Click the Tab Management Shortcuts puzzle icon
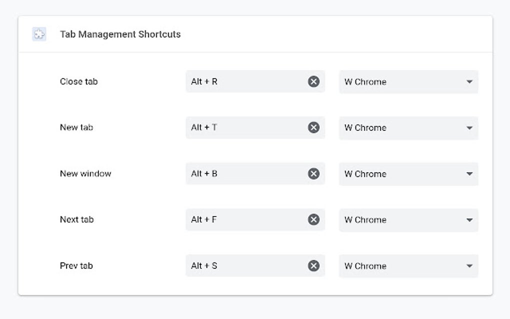Viewport: 510px width, 319px height. (x=39, y=33)
